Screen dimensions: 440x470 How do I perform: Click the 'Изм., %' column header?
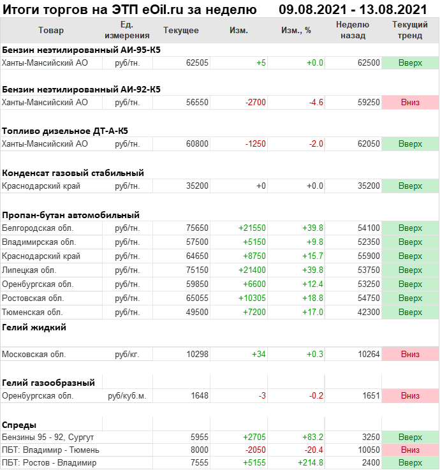[296, 31]
